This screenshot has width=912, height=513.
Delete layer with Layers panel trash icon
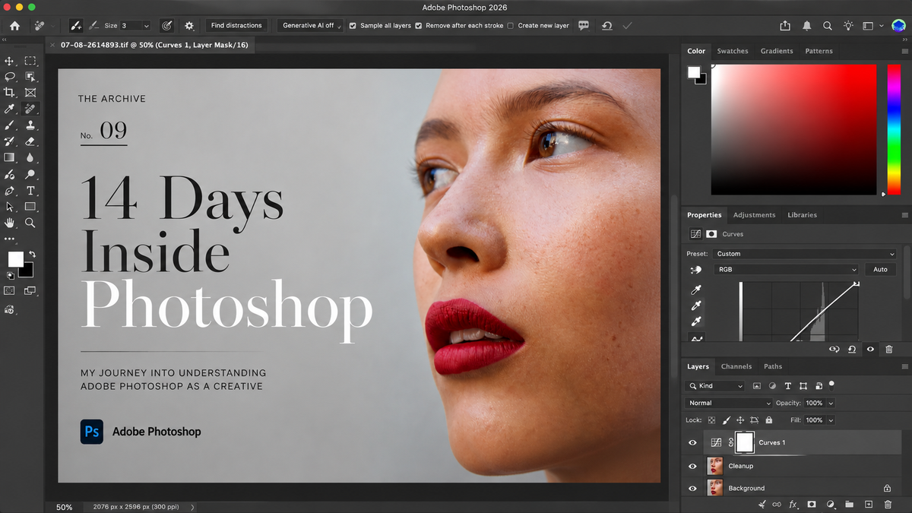click(x=888, y=504)
